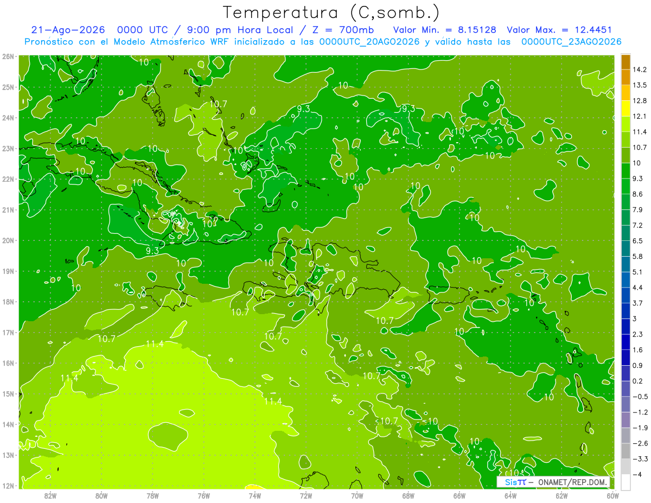Click the lime colorbar band between 11.4 and 12.1
This screenshot has height=503, width=651.
(626, 124)
